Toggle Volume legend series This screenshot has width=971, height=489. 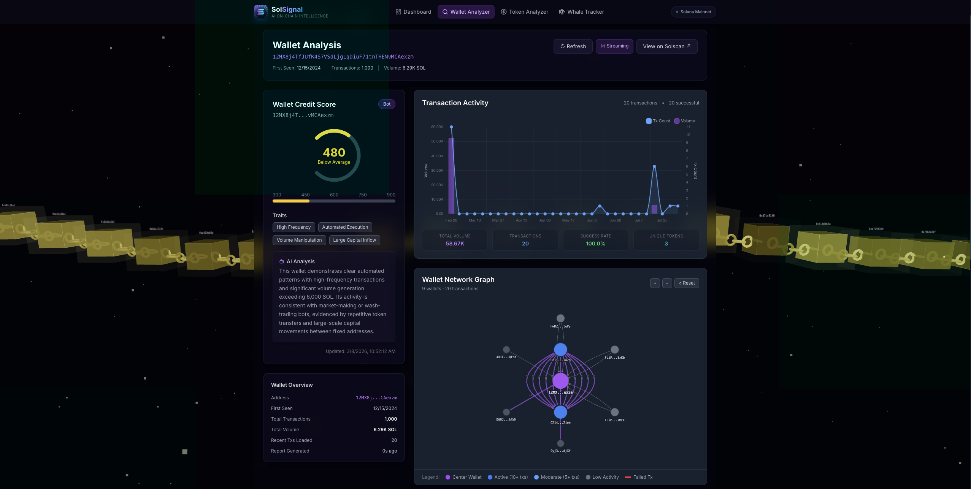(684, 121)
